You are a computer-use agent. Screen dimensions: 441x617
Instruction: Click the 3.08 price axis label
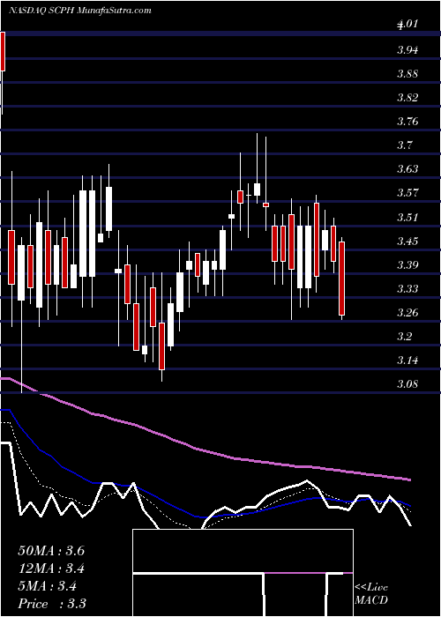coord(407,384)
